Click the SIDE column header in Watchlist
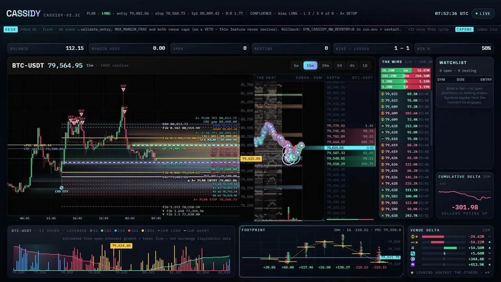Viewport: 501px width, 282px height. [461, 80]
